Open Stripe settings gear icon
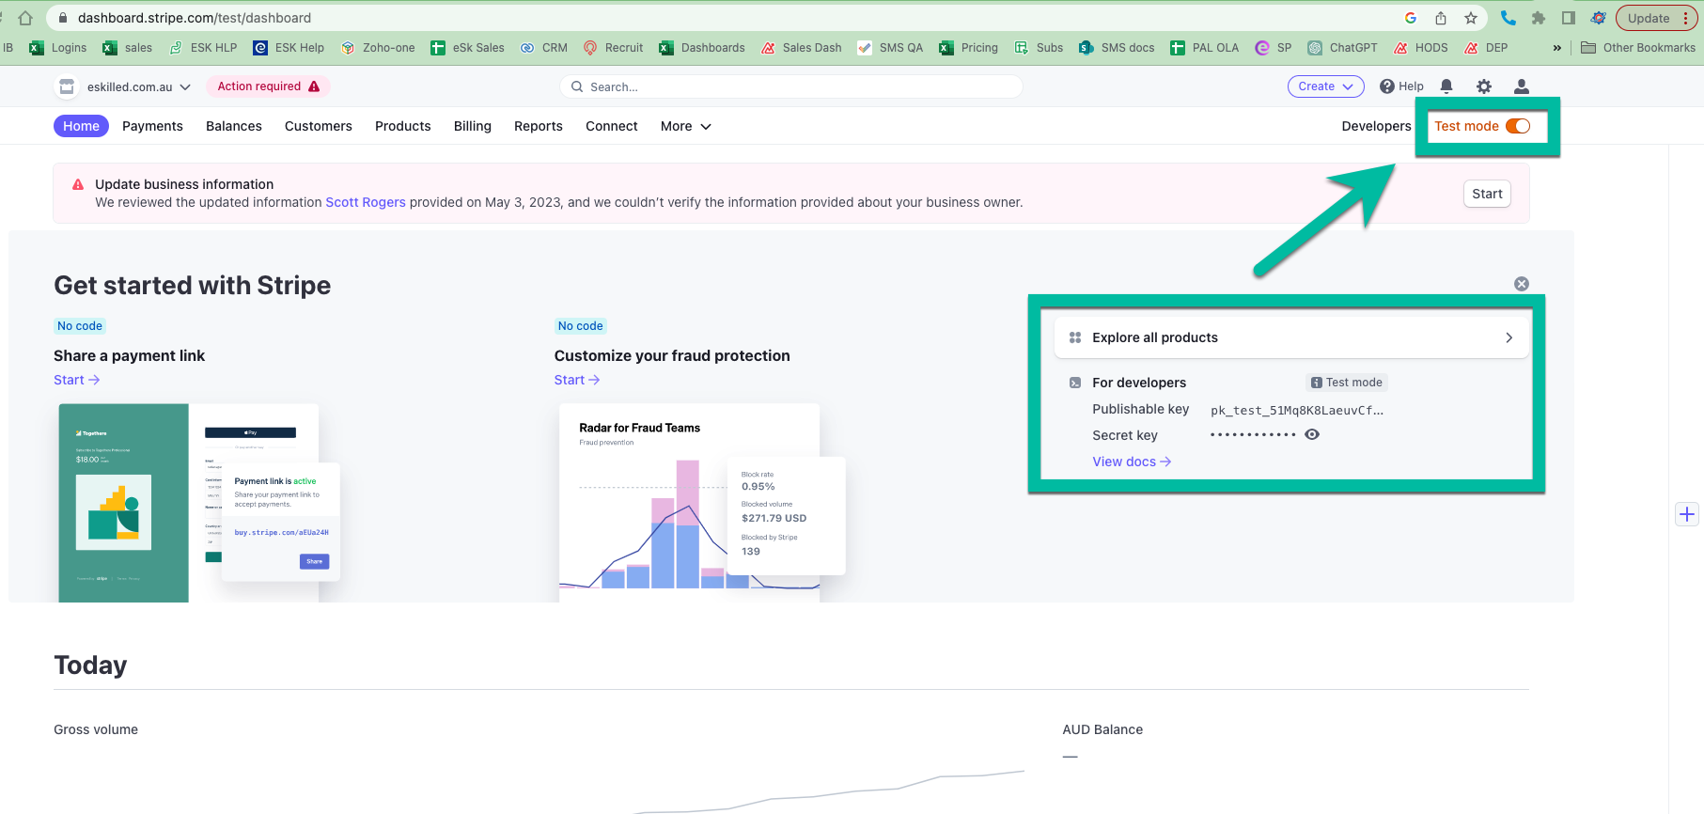 (x=1484, y=86)
